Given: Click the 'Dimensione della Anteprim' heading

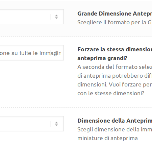Looking at the screenshot, I should [115, 121].
